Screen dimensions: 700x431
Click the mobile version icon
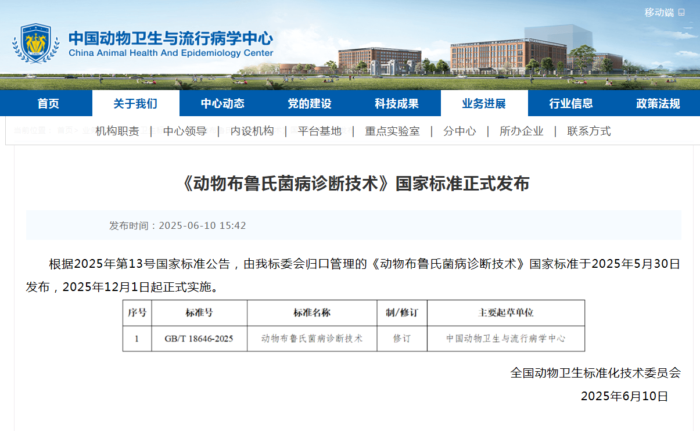click(x=681, y=12)
